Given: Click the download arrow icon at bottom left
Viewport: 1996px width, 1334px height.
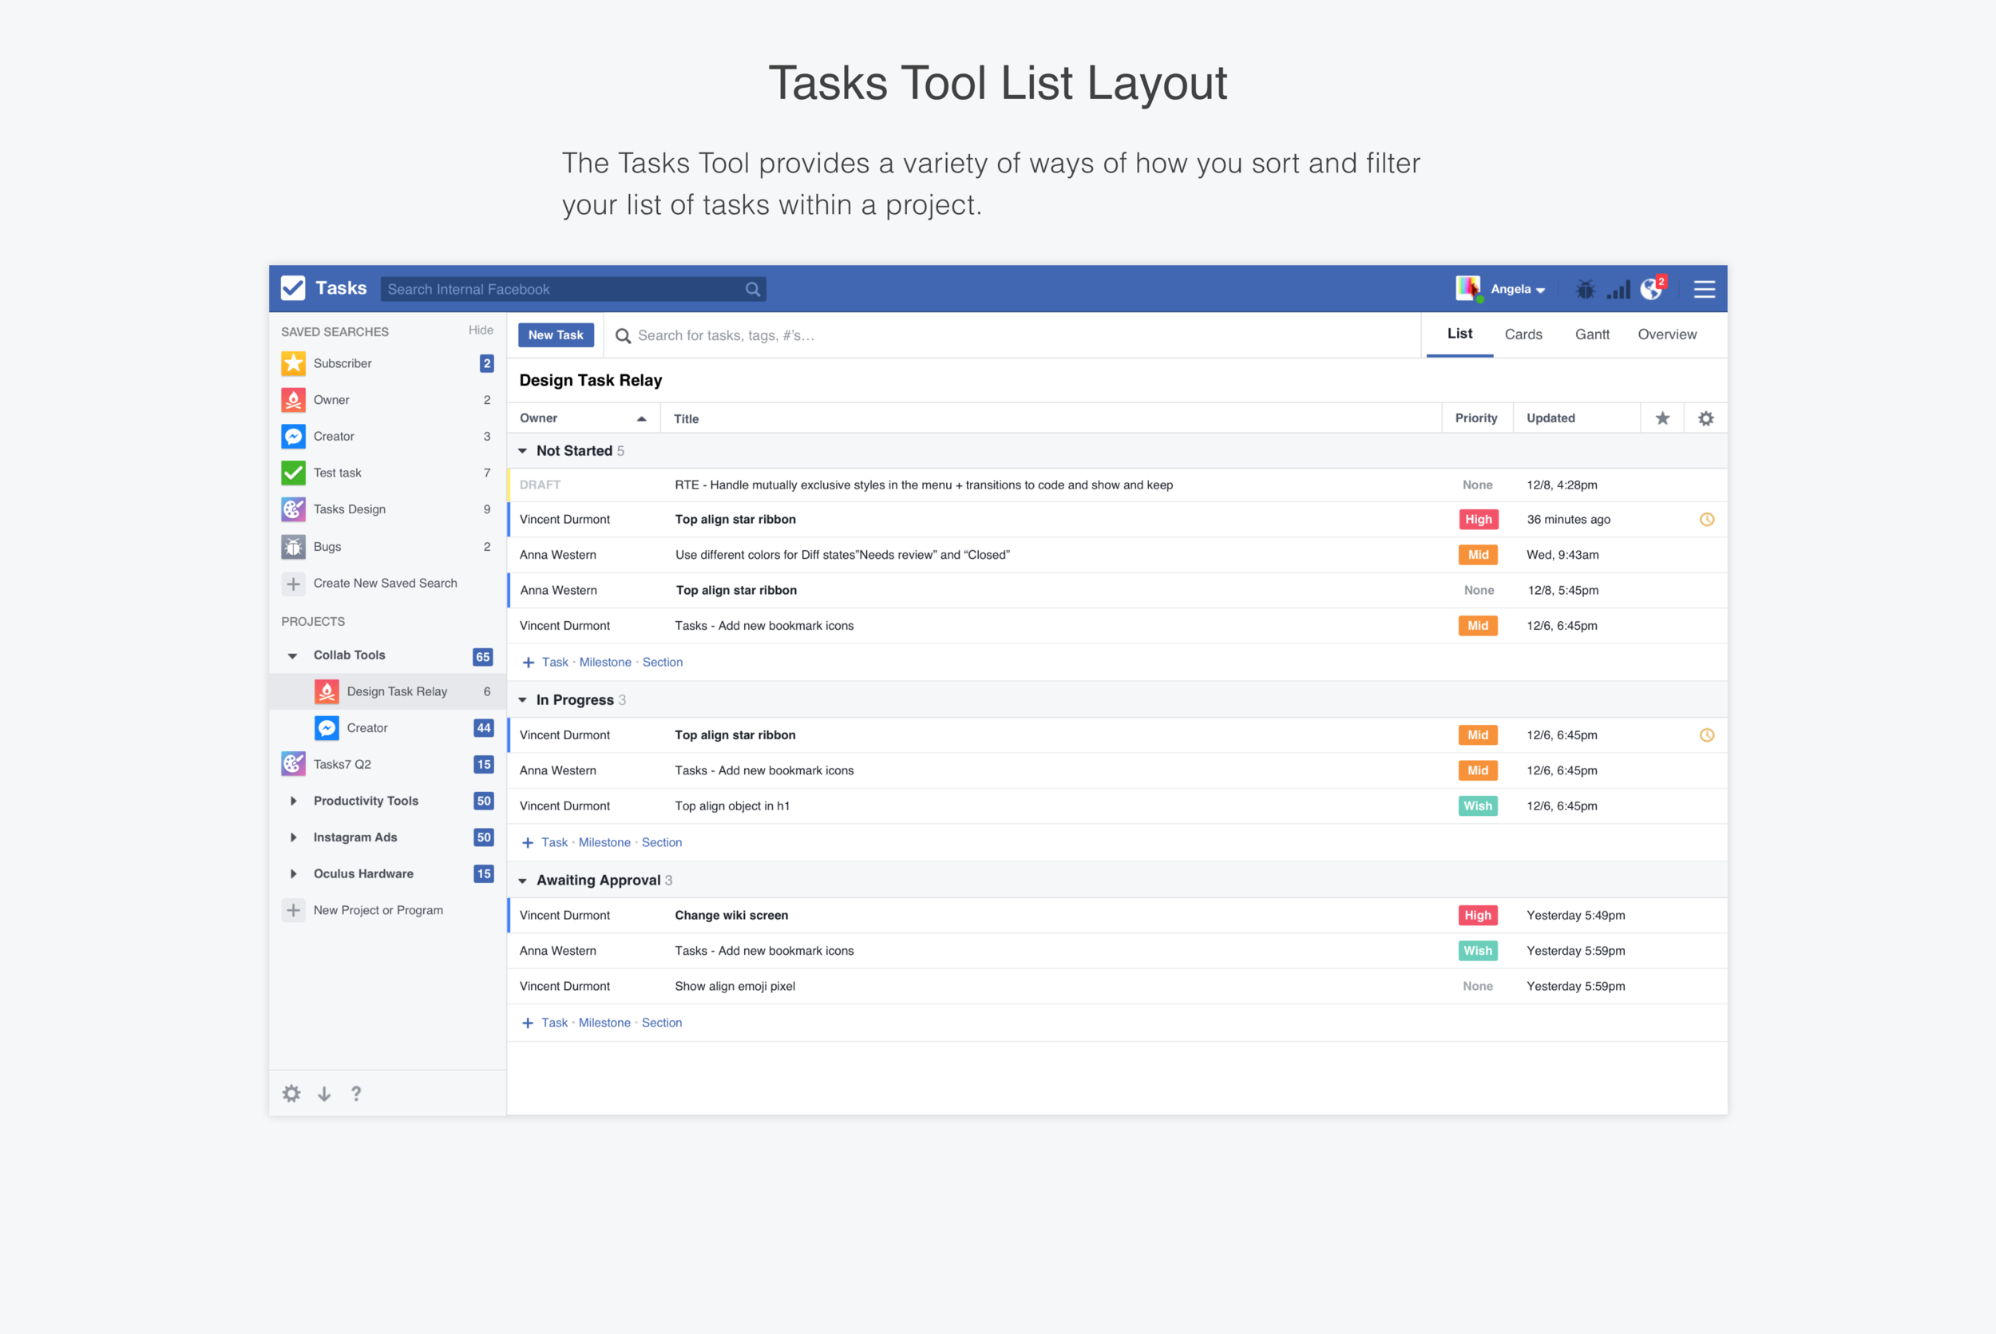Looking at the screenshot, I should tap(324, 1093).
